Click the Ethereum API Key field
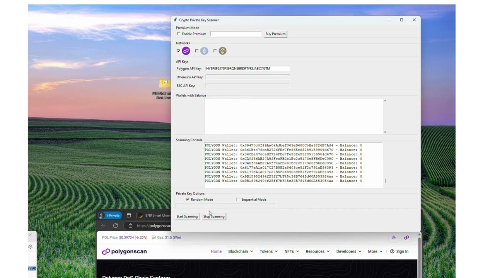Viewport: 495px width, 278px height. (247, 77)
